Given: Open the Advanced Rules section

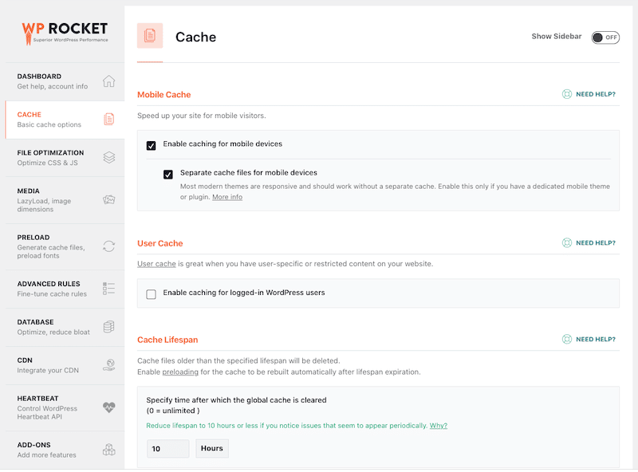Looking at the screenshot, I should (65, 289).
